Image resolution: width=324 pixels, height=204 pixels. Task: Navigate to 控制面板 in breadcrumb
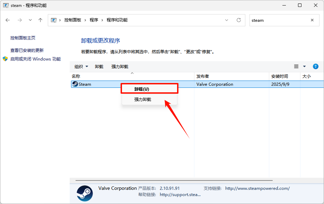click(x=72, y=20)
